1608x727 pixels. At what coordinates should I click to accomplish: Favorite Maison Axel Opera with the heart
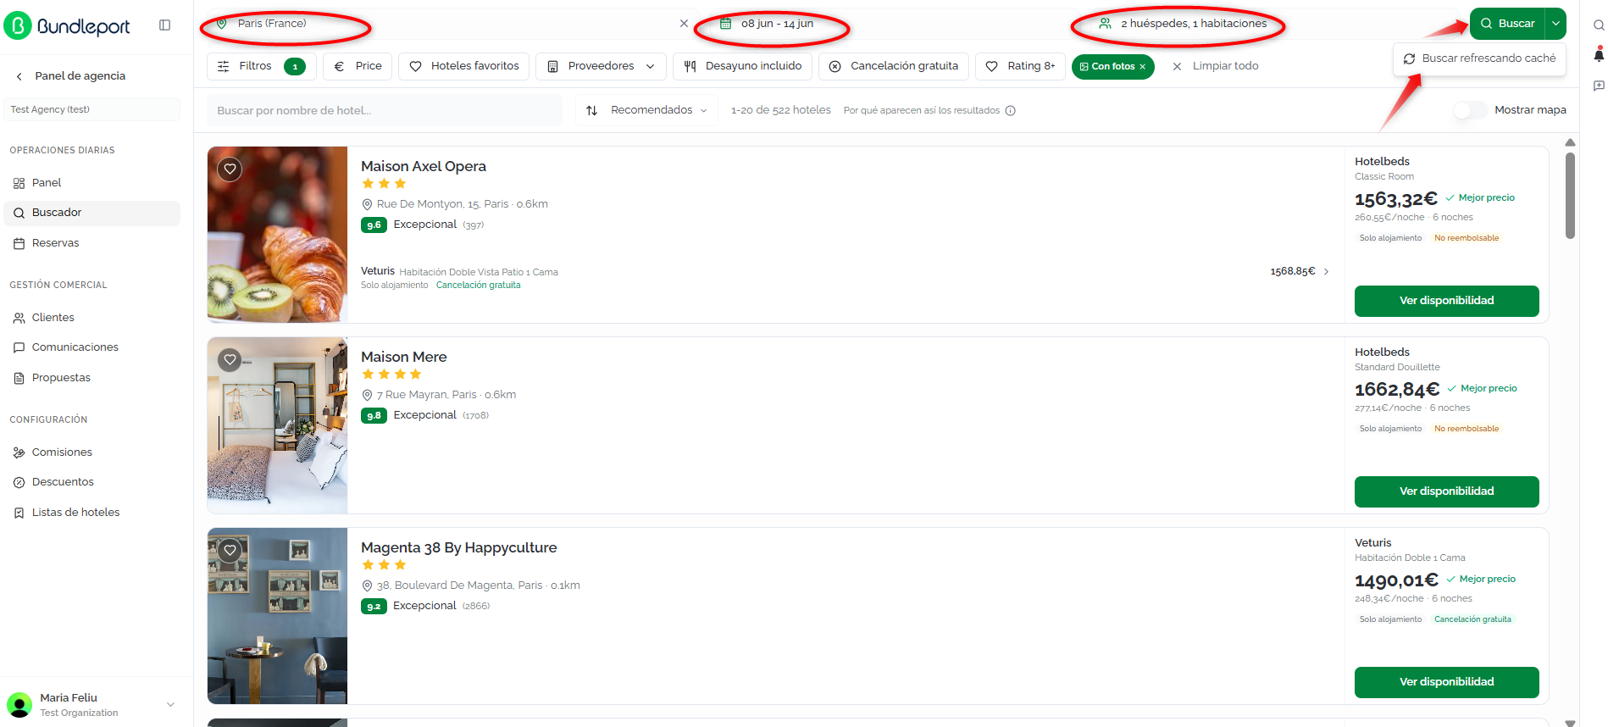coord(230,169)
